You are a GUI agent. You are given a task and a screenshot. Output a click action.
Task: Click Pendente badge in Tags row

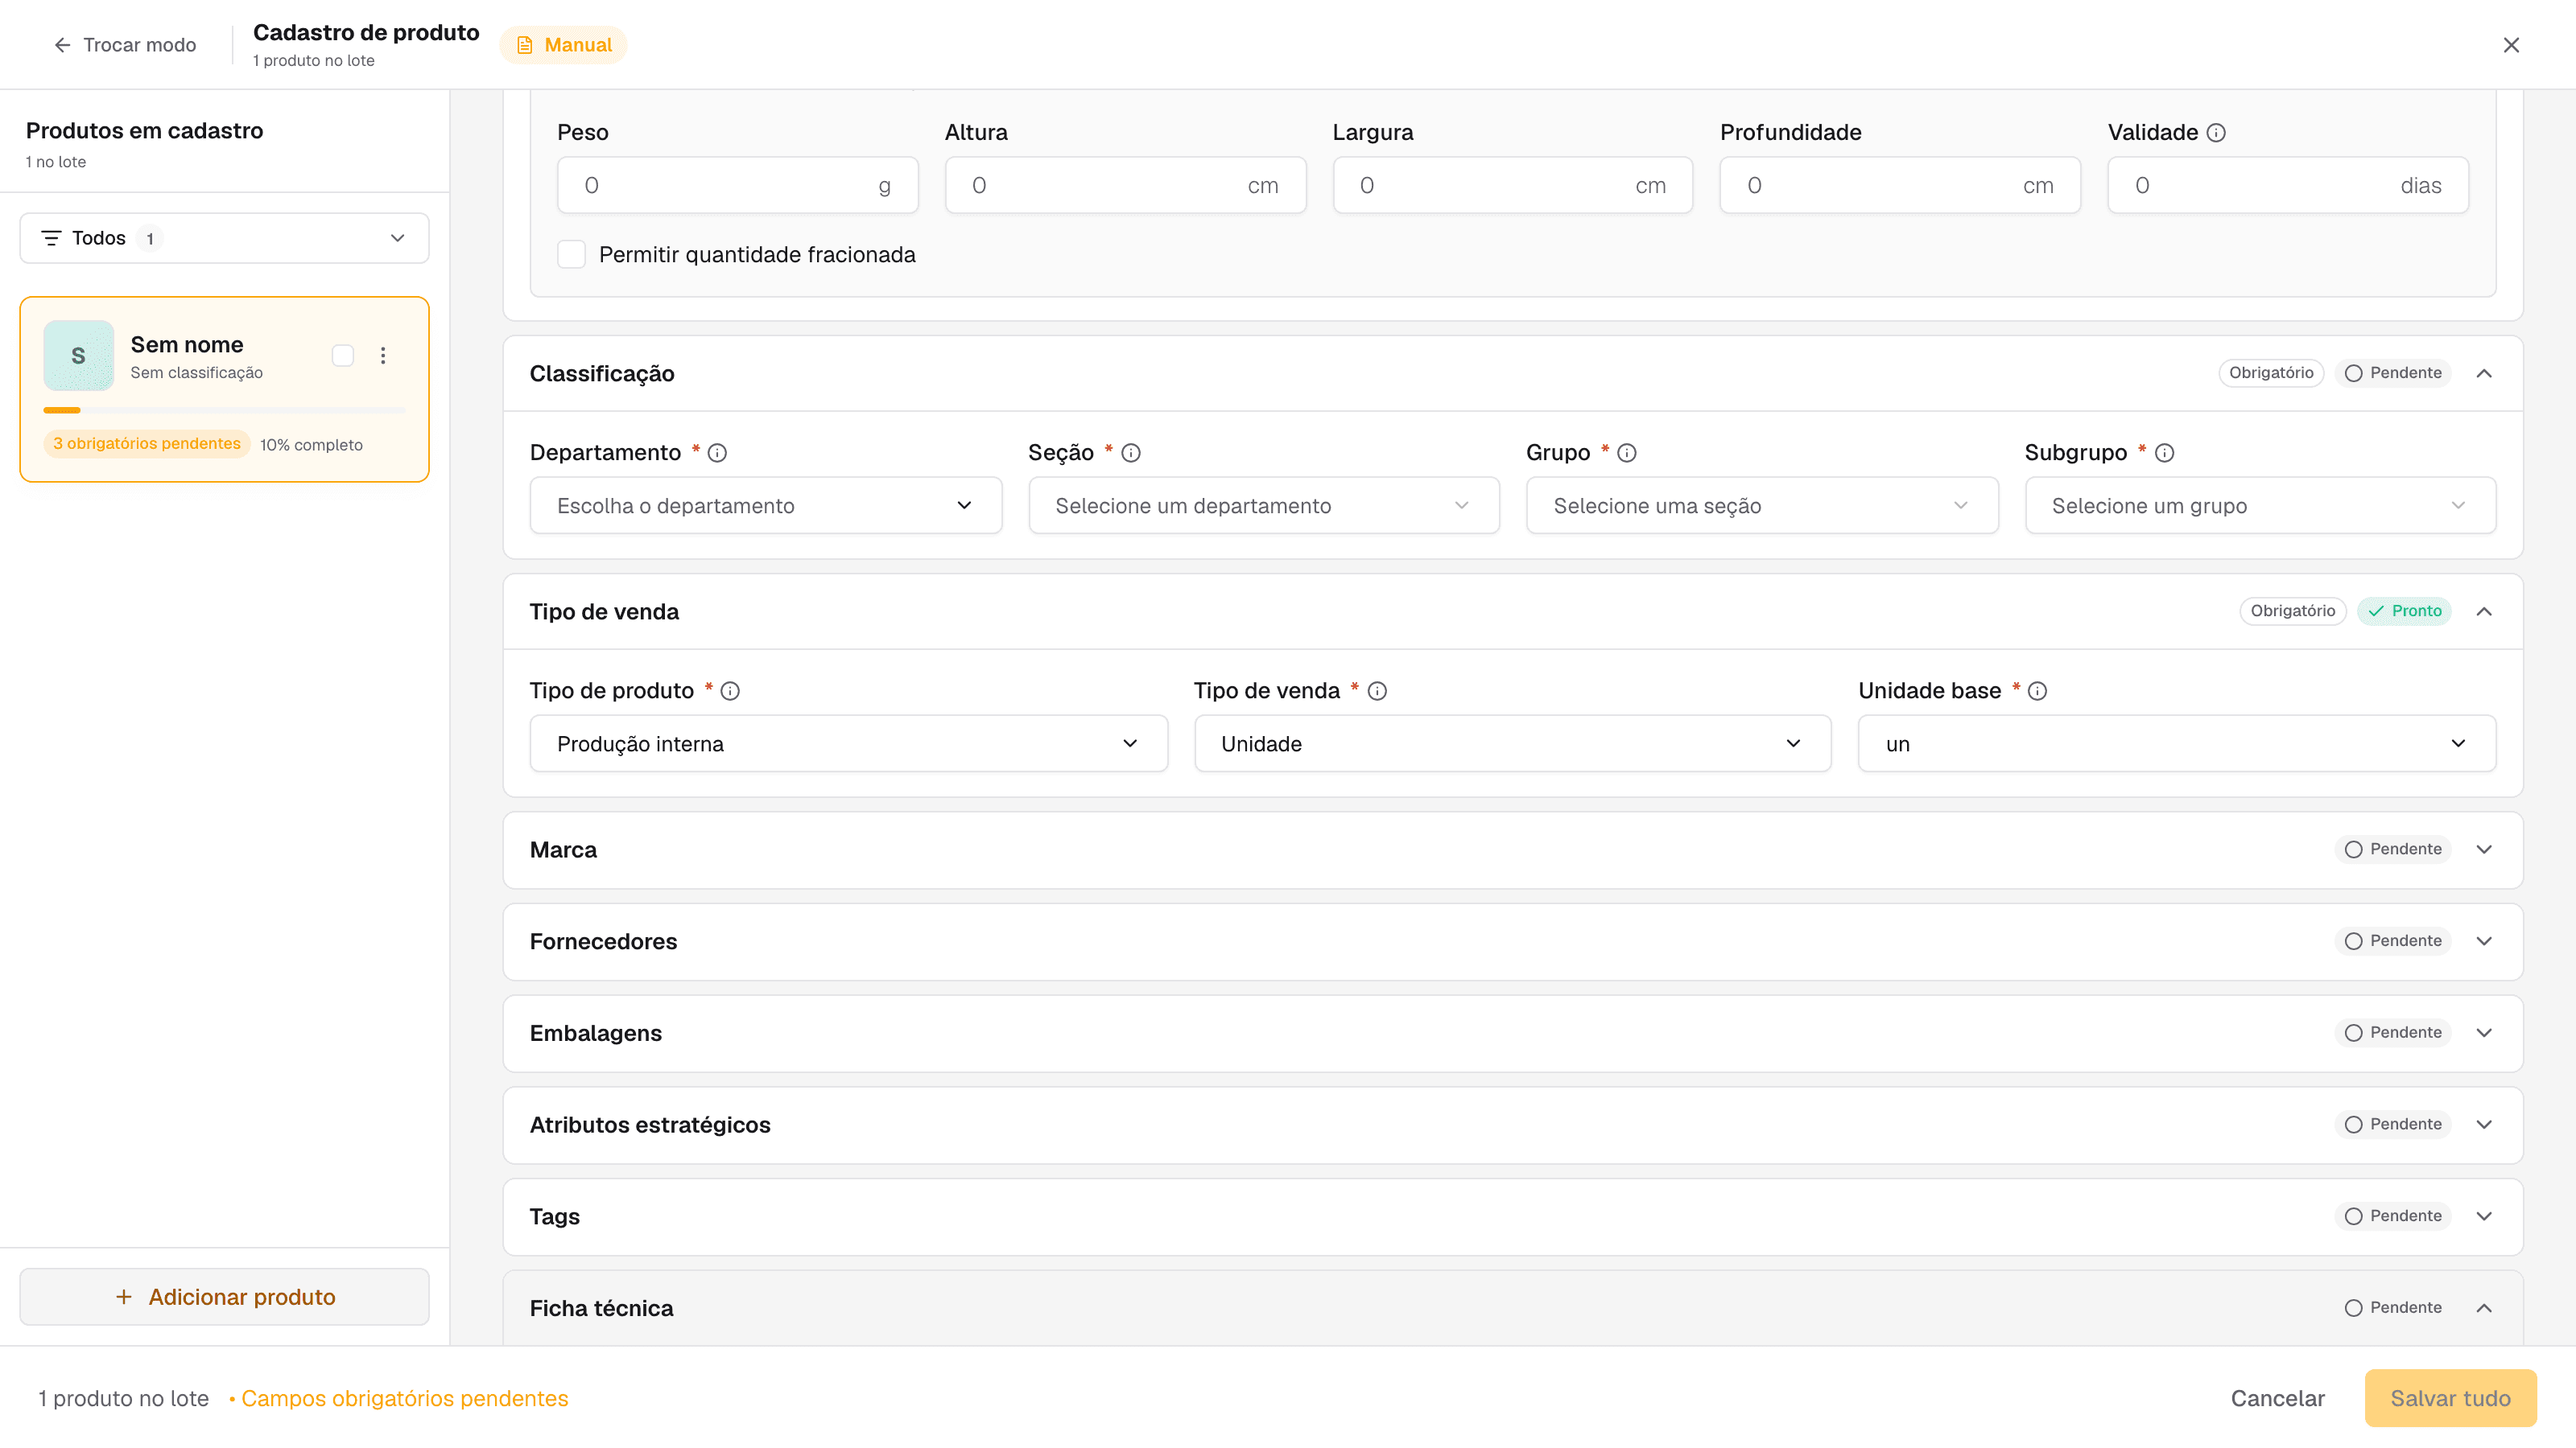2393,1216
